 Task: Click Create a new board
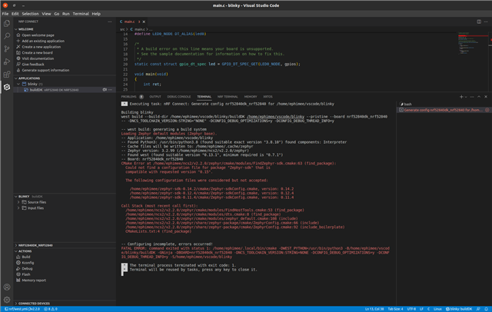click(x=37, y=53)
